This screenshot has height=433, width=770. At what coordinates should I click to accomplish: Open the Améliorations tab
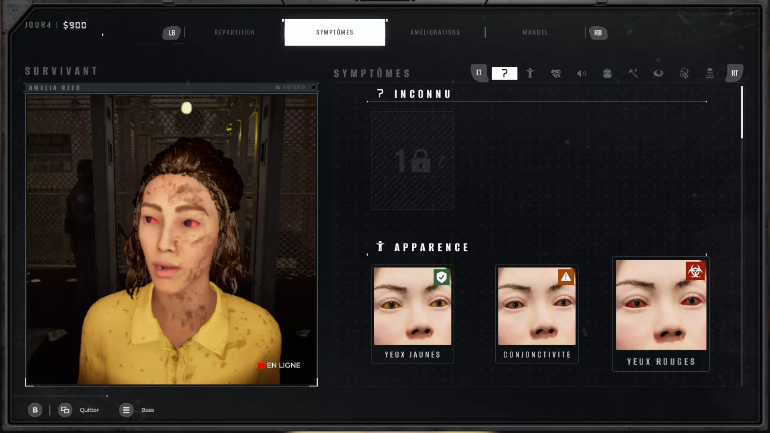[x=435, y=32]
